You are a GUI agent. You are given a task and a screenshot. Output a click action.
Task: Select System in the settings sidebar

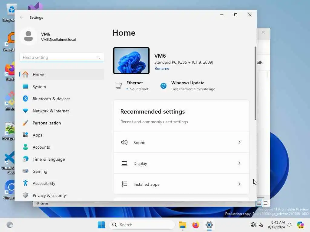[x=62, y=87]
